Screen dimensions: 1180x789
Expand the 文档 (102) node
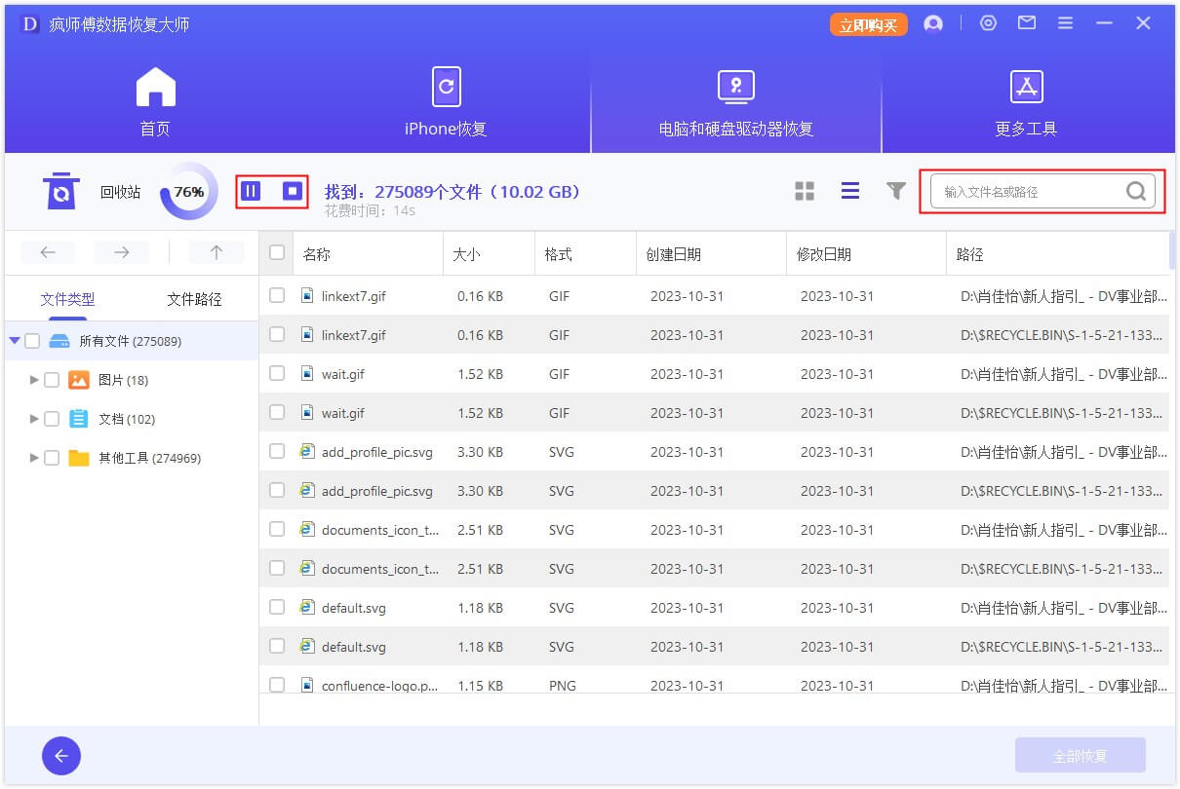tap(35, 419)
